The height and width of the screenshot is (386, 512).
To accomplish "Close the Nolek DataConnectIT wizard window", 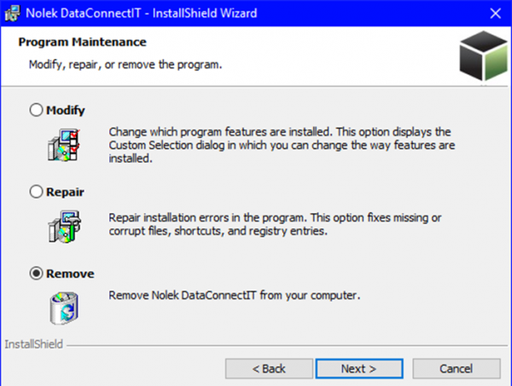I will point(495,14).
